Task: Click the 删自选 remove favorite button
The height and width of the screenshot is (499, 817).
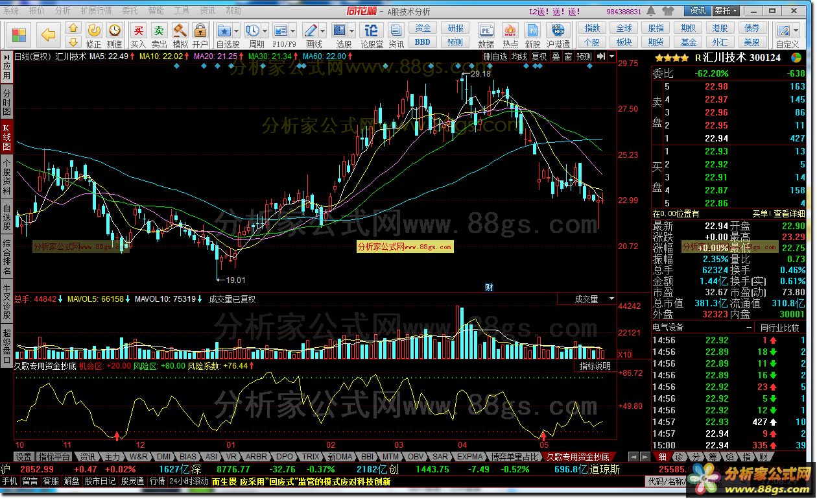Action: click(497, 56)
